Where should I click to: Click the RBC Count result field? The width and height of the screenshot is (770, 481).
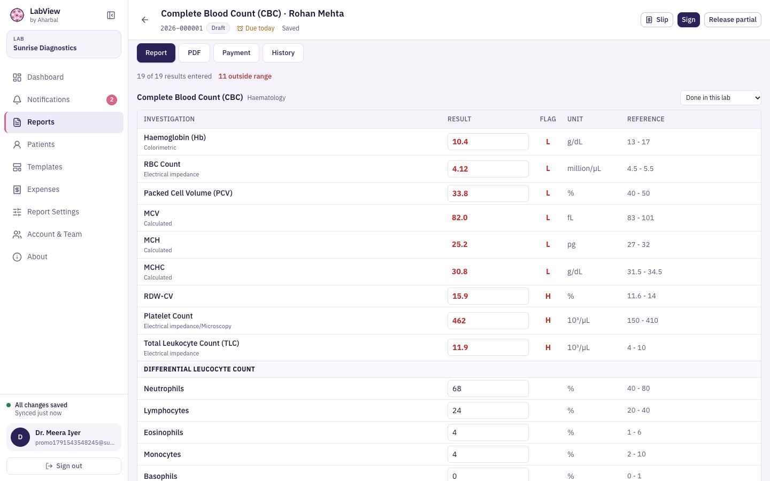click(x=488, y=169)
